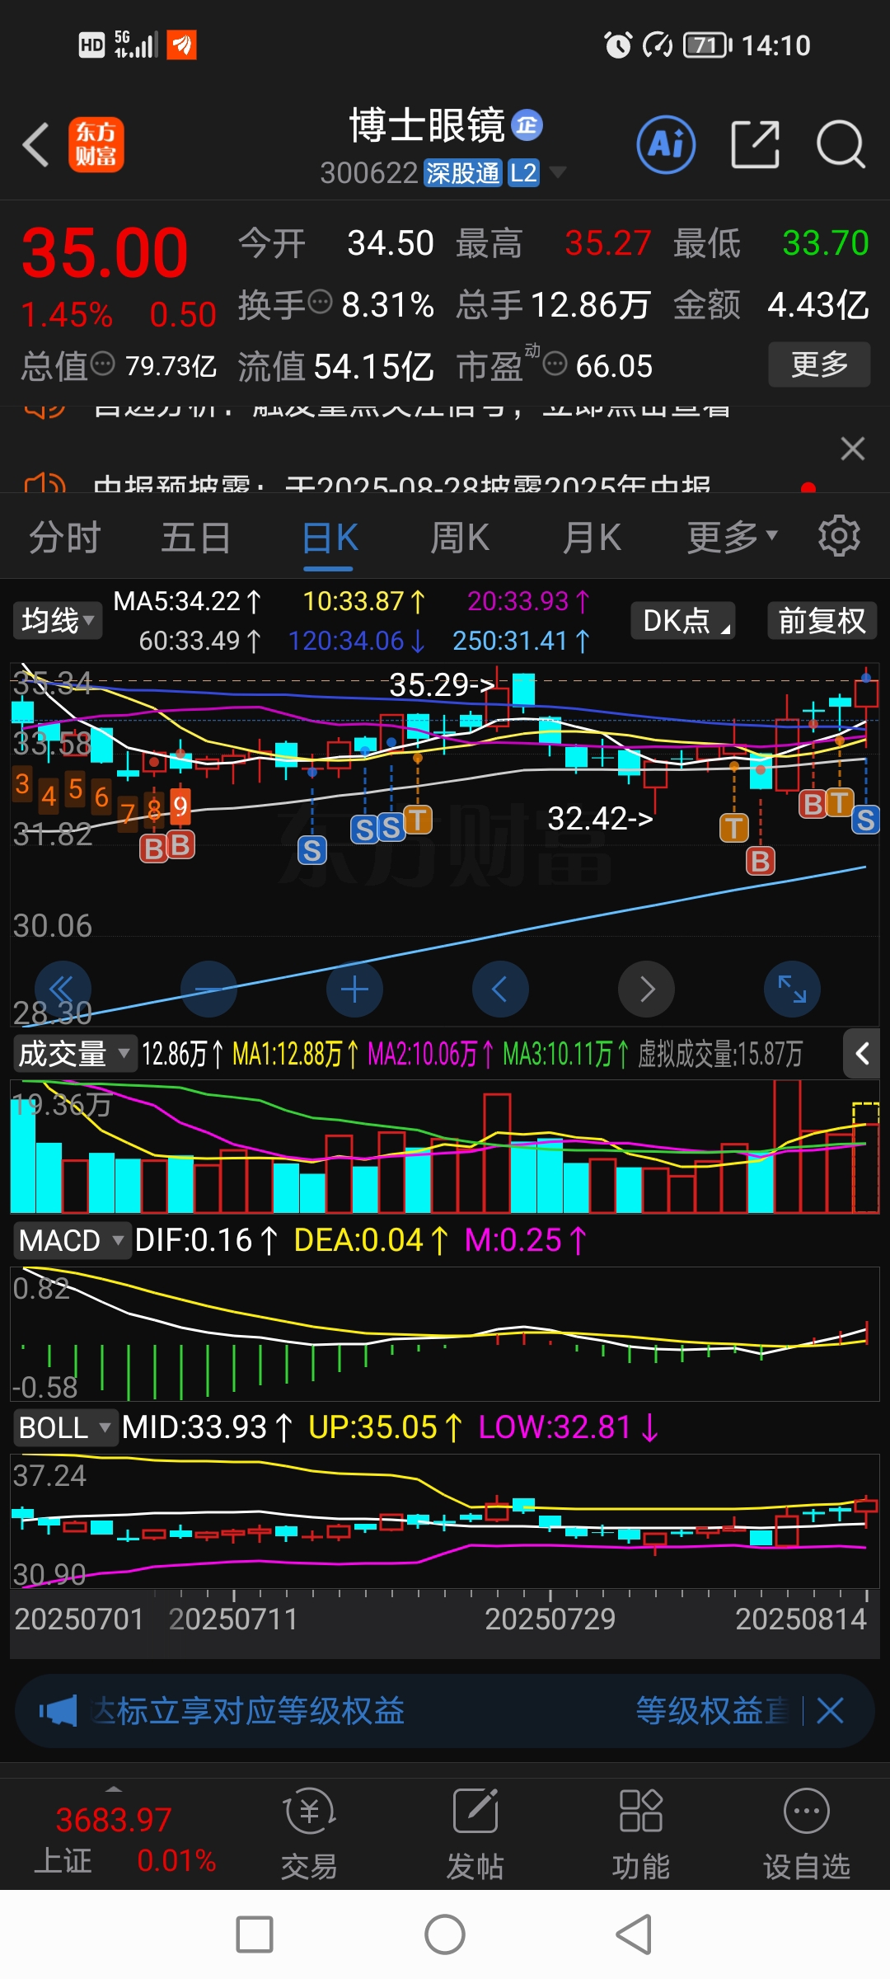
Task: Tap the info icon beside 市盈
Action: point(555,364)
